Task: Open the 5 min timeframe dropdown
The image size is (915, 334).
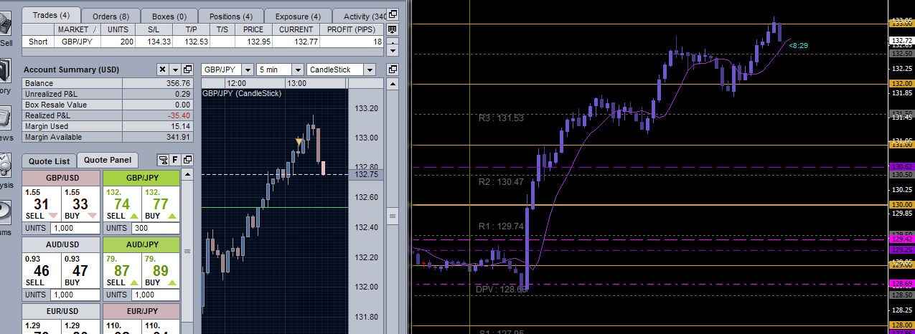Action: point(296,70)
